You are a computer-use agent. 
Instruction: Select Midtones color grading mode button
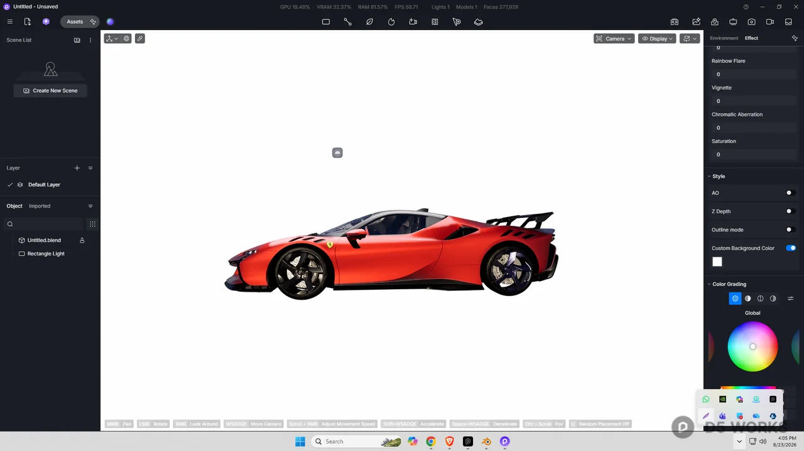(761, 299)
